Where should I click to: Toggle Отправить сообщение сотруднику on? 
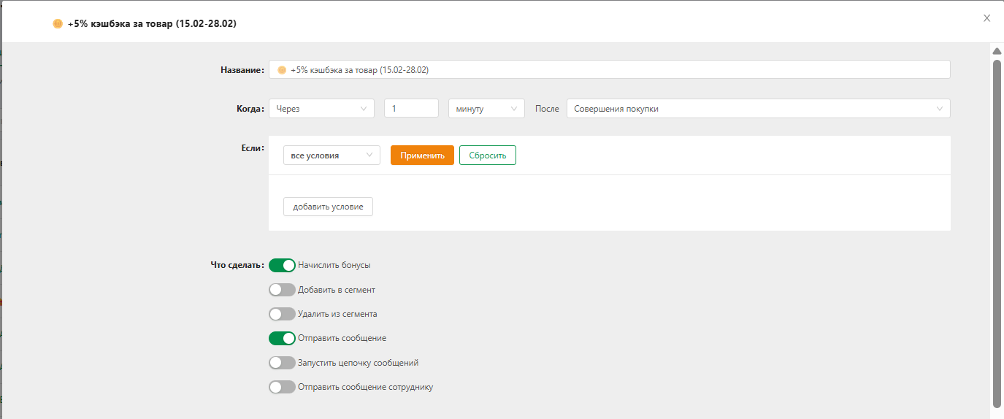coord(282,387)
